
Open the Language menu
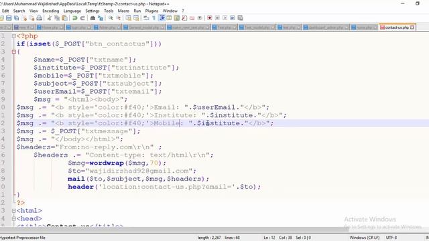point(72,11)
